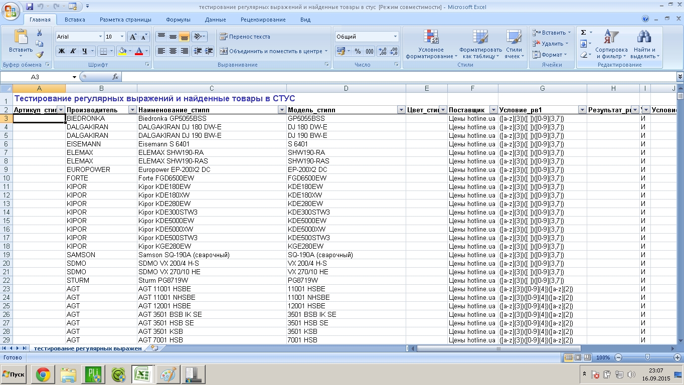684x385 pixels.
Task: Switch to the Разметка страницы tab
Action: point(125,20)
